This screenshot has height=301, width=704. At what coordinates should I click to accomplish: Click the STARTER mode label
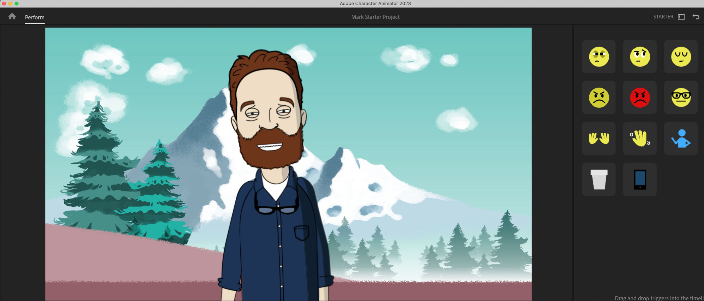click(663, 17)
